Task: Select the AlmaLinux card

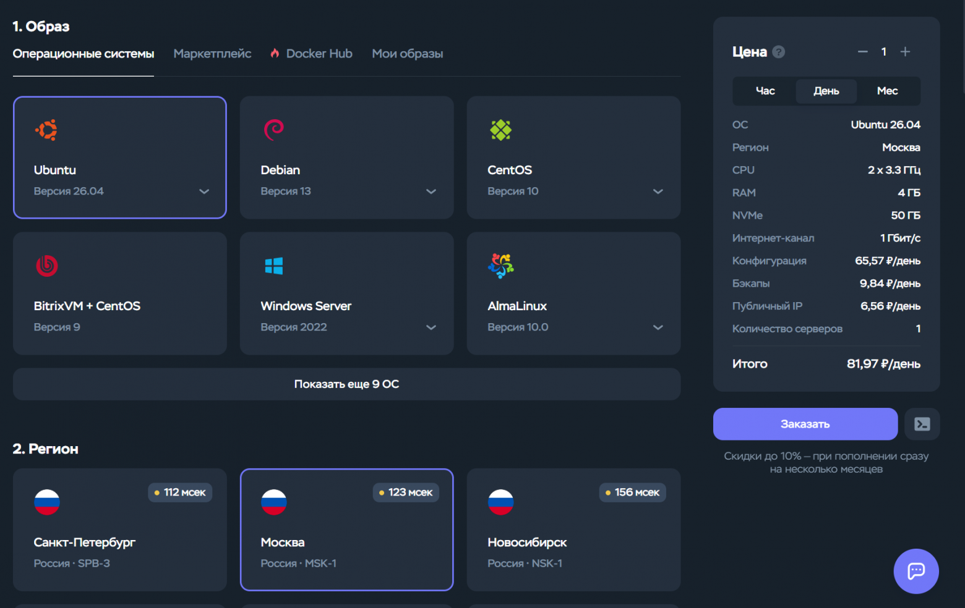Action: click(574, 293)
